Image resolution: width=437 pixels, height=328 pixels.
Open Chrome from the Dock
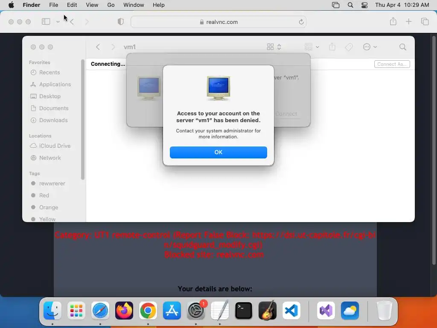click(x=148, y=310)
